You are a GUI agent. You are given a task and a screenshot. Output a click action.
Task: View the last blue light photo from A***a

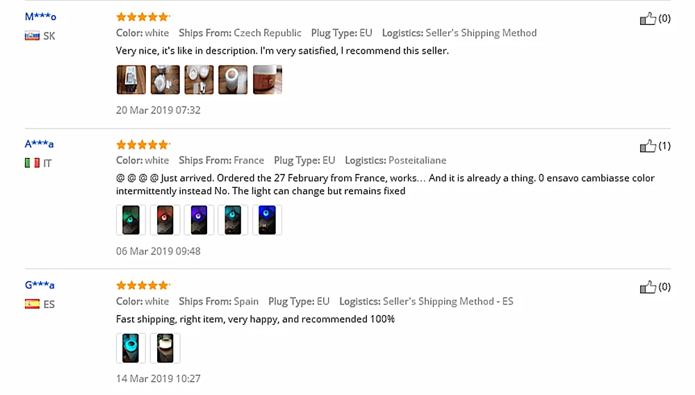(x=268, y=220)
